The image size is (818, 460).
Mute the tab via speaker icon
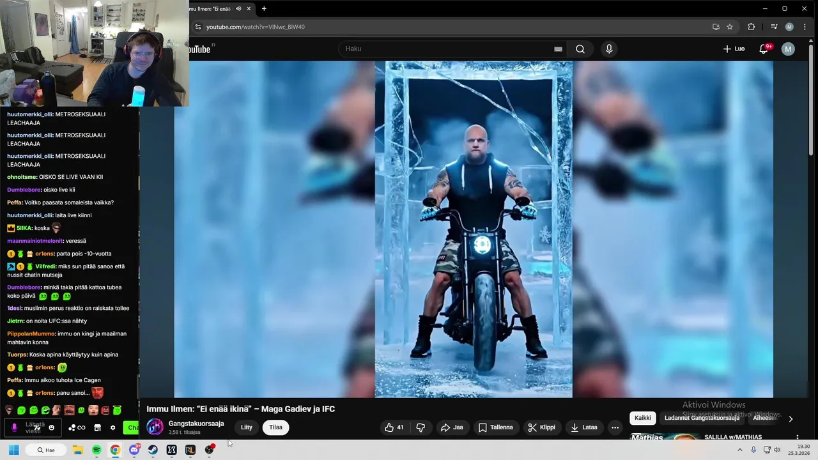point(238,8)
